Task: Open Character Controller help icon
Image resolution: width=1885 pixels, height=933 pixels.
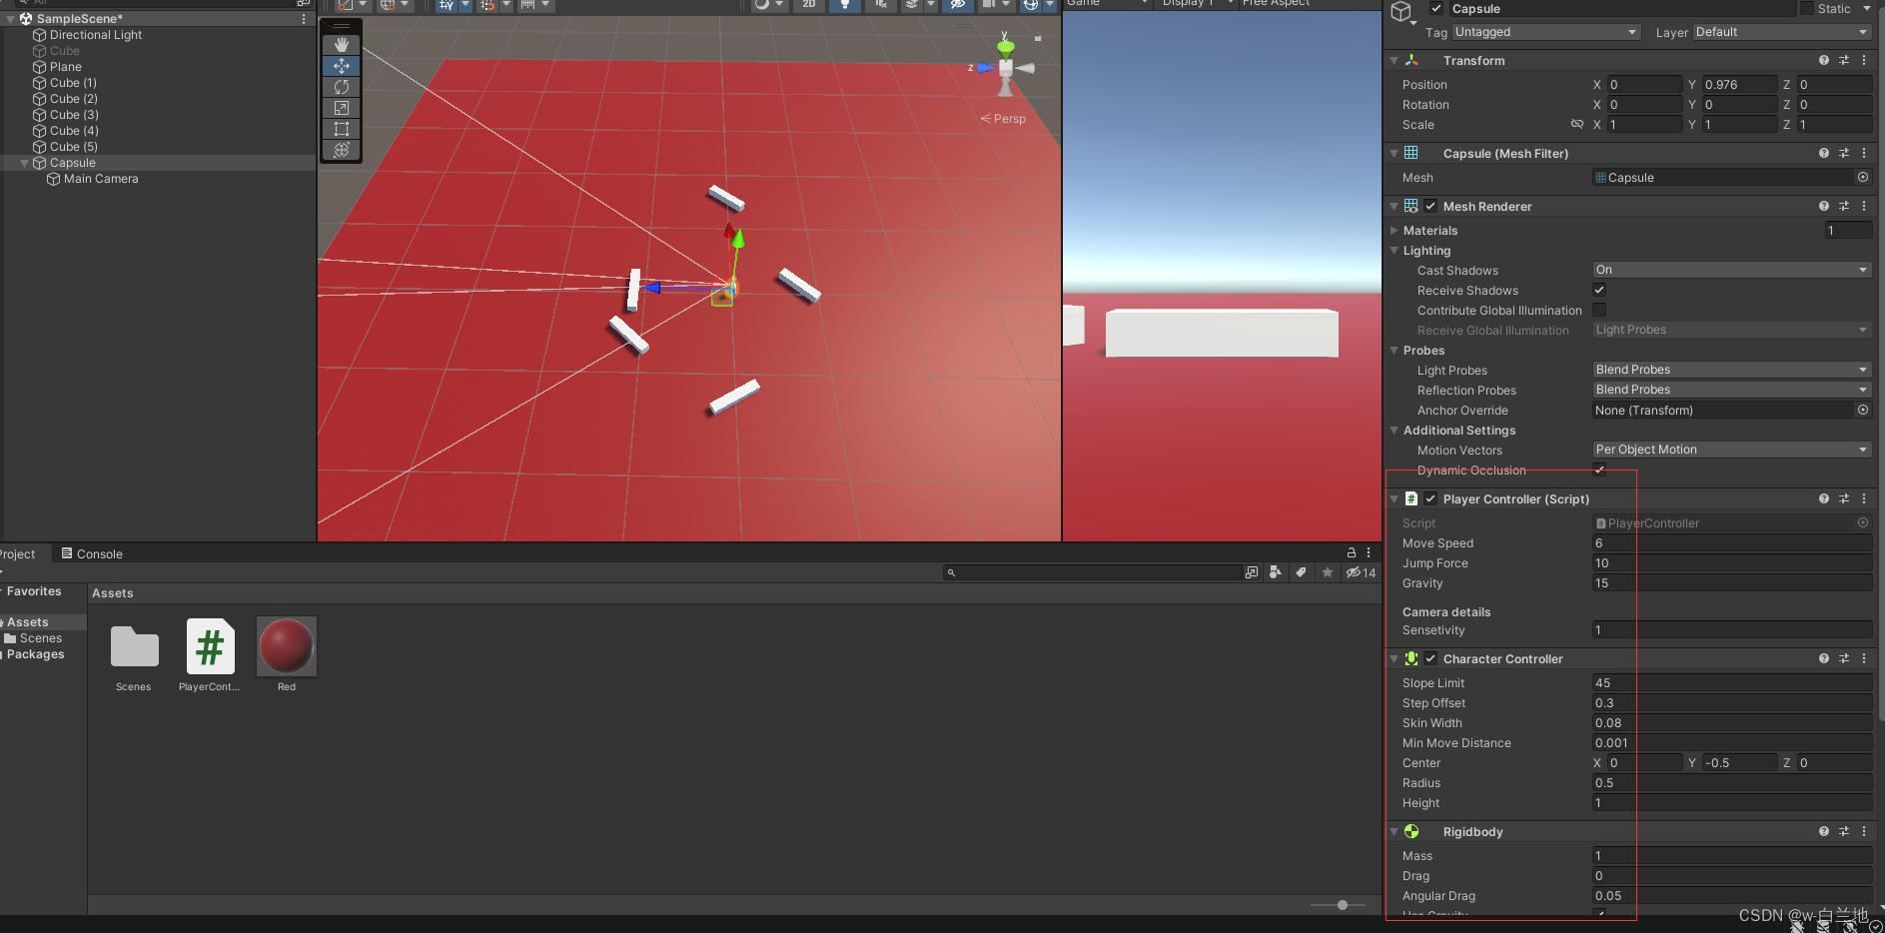Action: 1824,658
